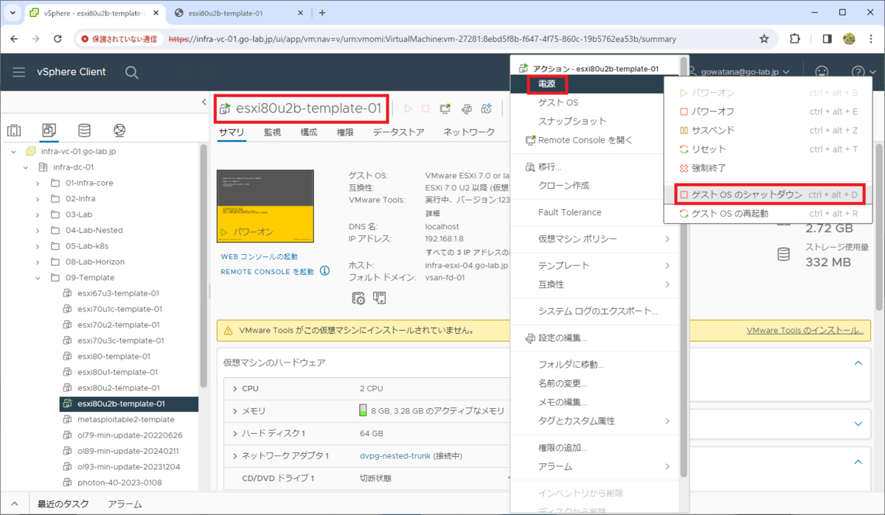Click the power on toolbar icon

408,108
